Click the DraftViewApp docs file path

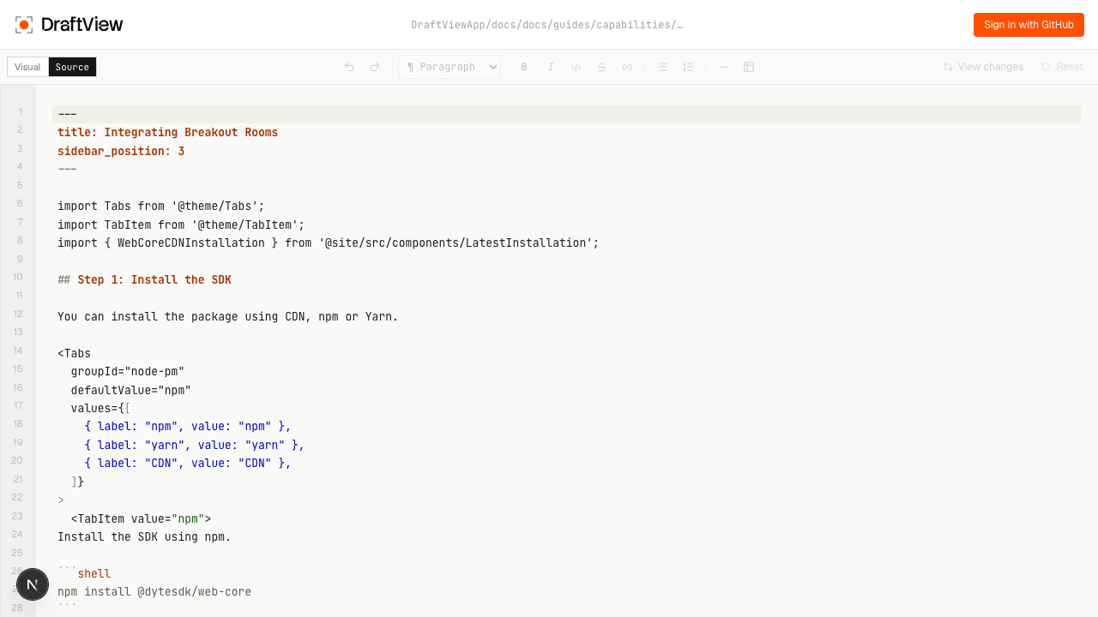pos(547,25)
